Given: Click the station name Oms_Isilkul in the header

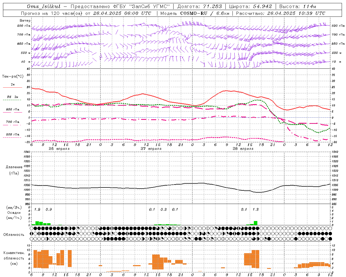Looking at the screenshot, I should click(x=44, y=6).
